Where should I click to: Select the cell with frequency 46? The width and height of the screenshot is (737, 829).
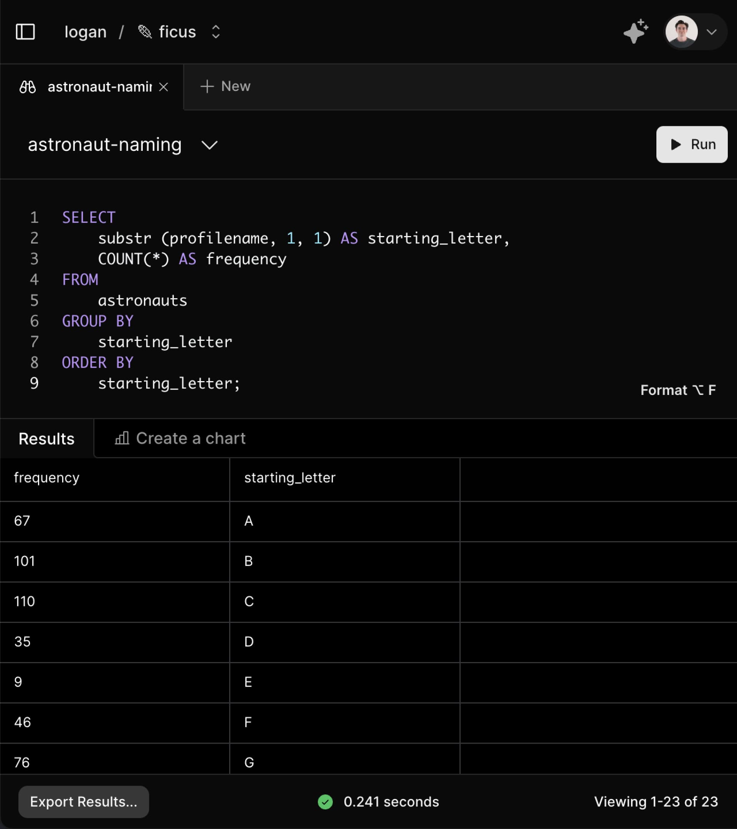(115, 723)
